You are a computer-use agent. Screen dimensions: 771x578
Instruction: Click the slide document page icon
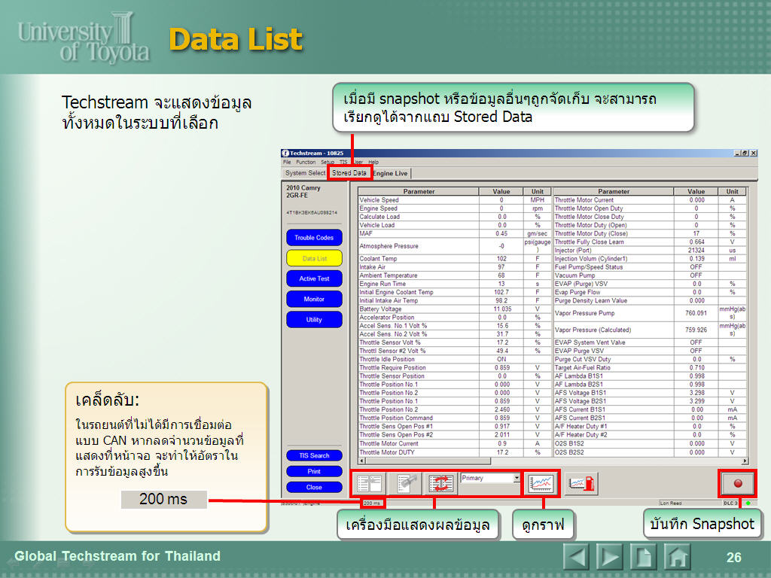pos(643,557)
